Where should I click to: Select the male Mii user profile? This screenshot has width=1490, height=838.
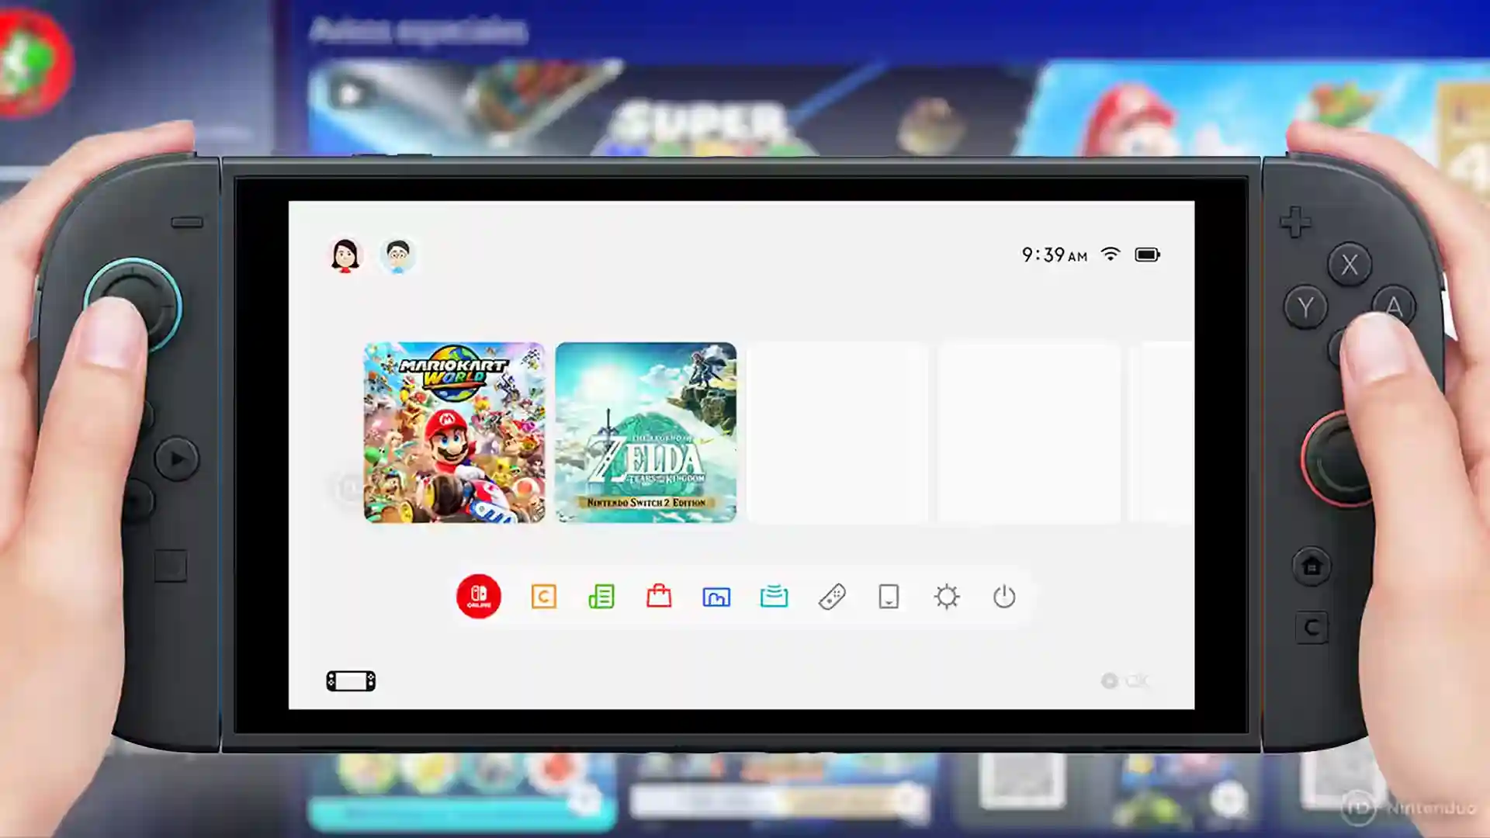pyautogui.click(x=397, y=255)
